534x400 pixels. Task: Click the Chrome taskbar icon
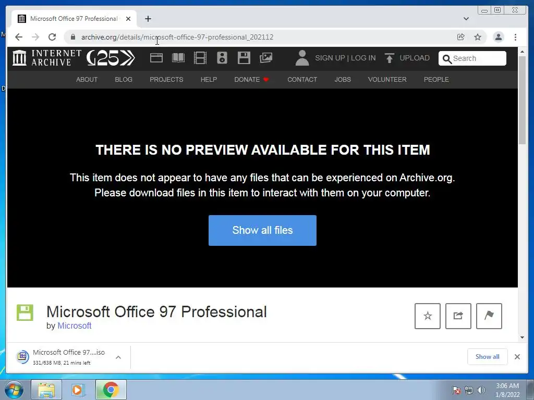click(x=111, y=390)
